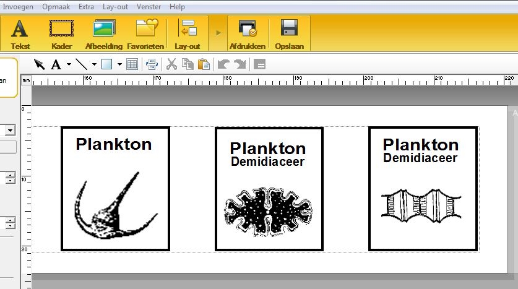Click the scissors cut icon
Image resolution: width=518 pixels, height=289 pixels.
point(172,64)
